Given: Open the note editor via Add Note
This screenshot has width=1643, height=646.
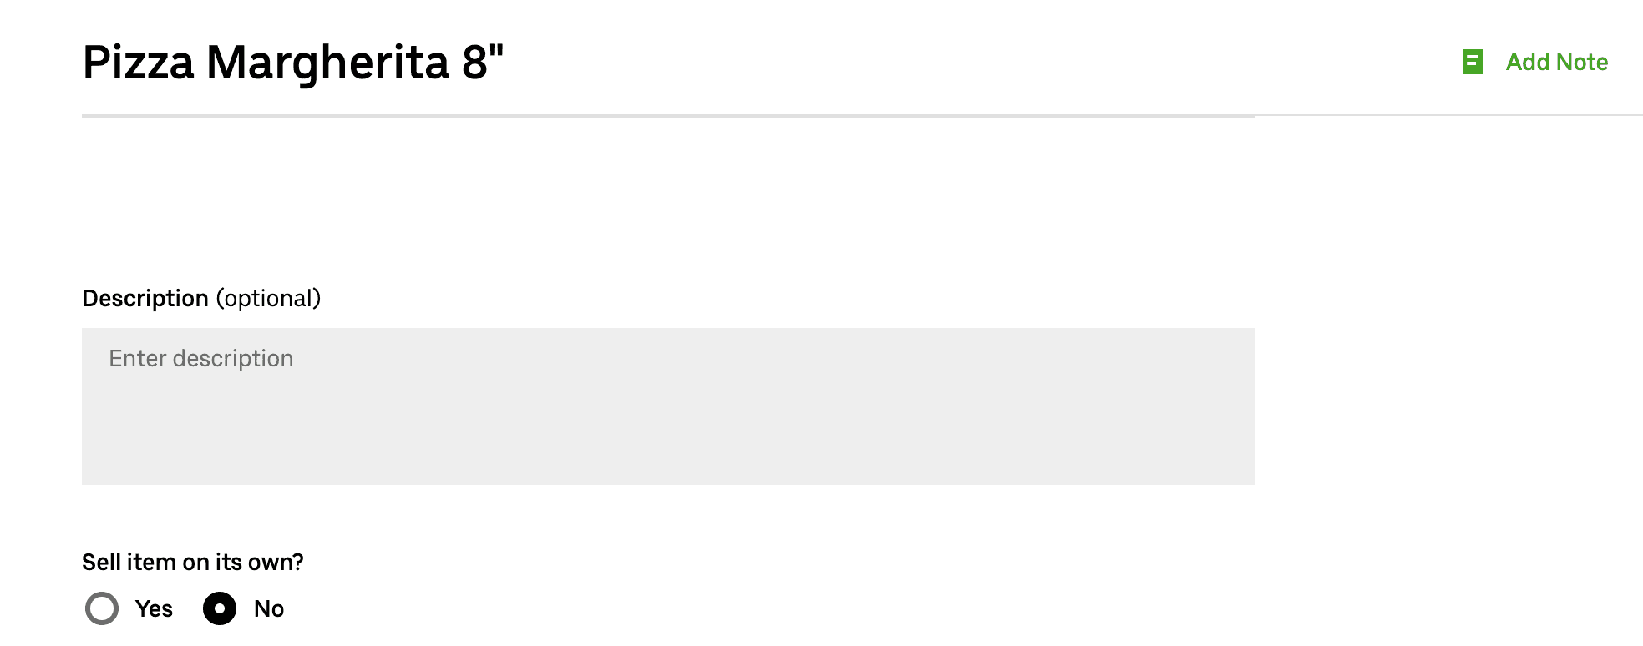Looking at the screenshot, I should click(x=1555, y=62).
